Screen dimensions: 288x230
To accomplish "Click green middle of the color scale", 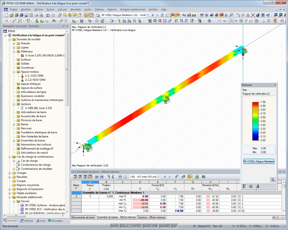I will tap(256, 121).
